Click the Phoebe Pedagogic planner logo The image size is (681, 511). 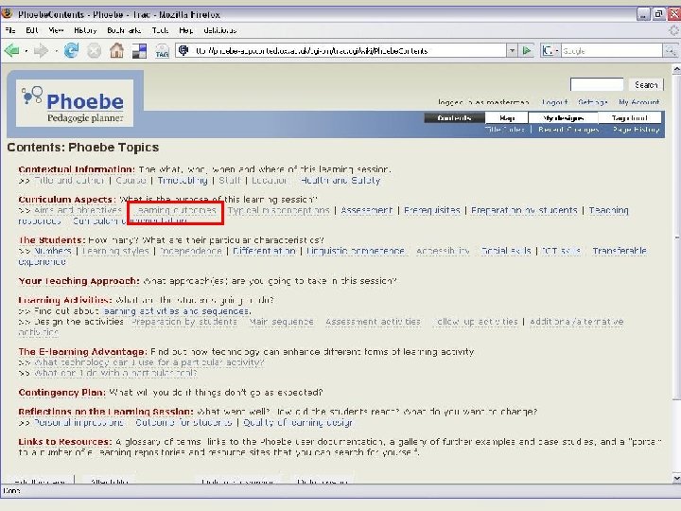coord(75,103)
